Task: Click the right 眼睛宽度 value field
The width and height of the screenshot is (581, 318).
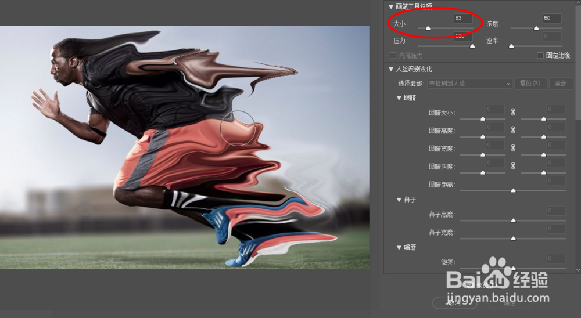Action: 556,145
